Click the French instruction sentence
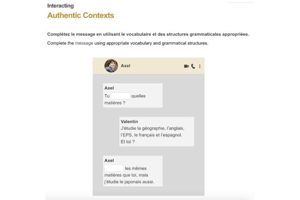This screenshot has height=200, width=300. tap(148, 34)
